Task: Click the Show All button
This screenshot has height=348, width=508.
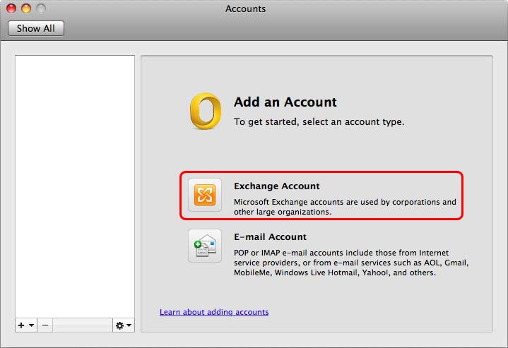Action: 36,28
